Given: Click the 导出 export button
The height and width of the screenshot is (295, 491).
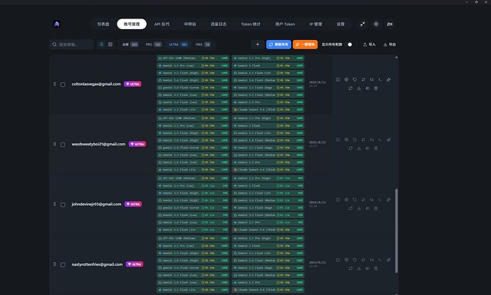Looking at the screenshot, I should pos(389,44).
